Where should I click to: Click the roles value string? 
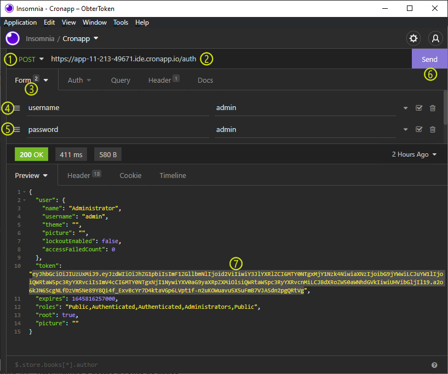[x=161, y=307]
